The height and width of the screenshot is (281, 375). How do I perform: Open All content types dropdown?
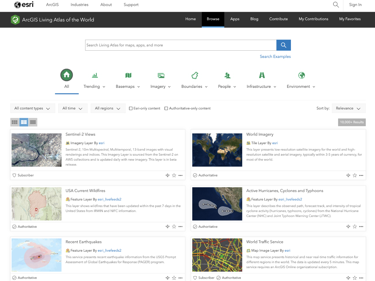(33, 108)
